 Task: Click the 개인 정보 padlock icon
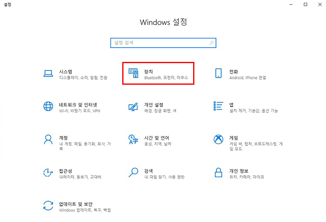coord(218,173)
